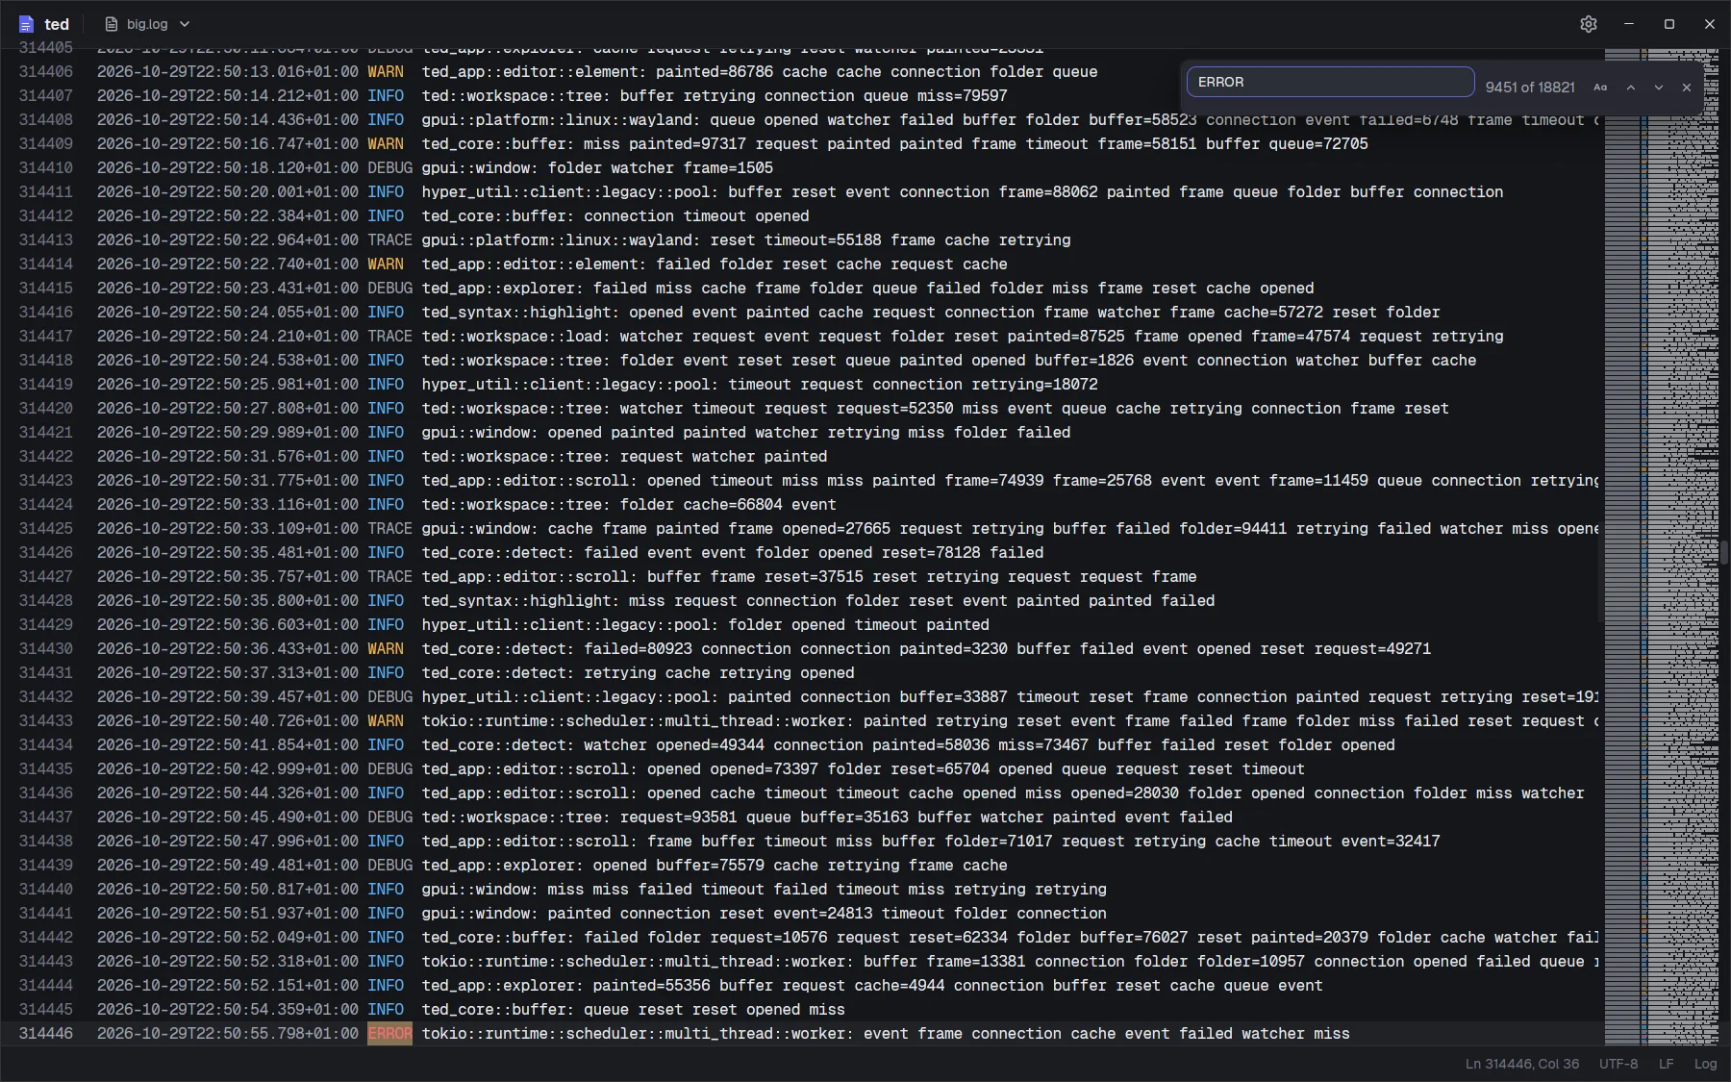Screen dimensions: 1731x1082
Task: Click line number 314410 in gutter
Action: [46, 168]
